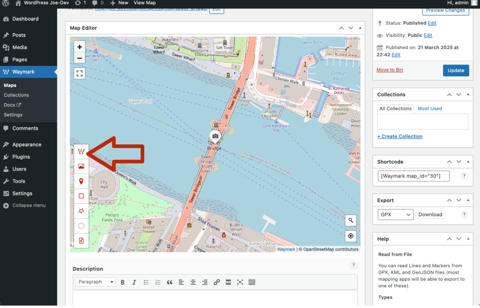
Task: Choose the draw polygon tool
Action: 81,211
